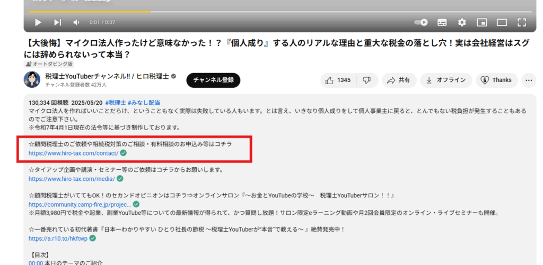Open the hiro-tax.com/contact link
543x265 pixels.
coord(74,153)
